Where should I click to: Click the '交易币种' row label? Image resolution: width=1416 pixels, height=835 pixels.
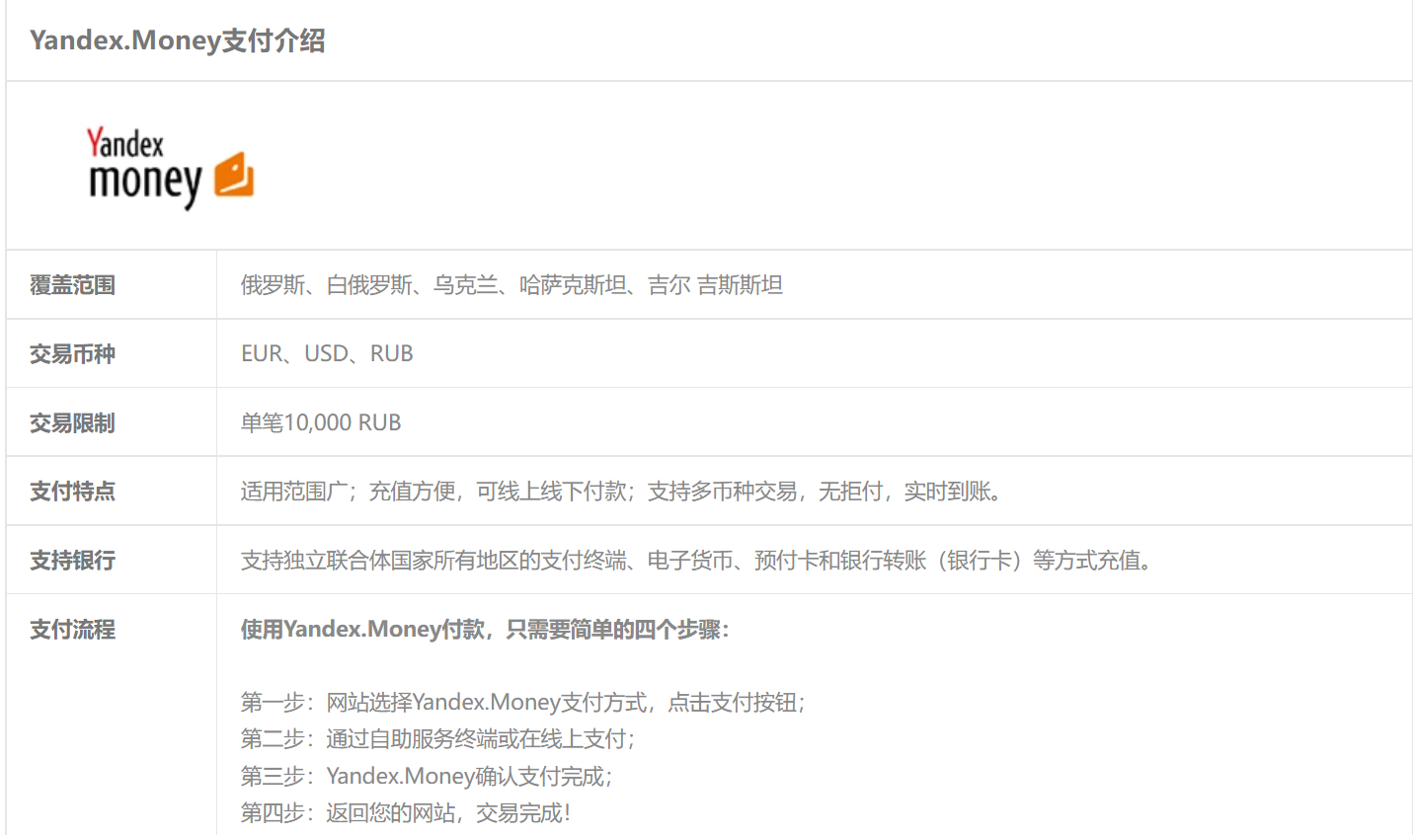(x=72, y=353)
